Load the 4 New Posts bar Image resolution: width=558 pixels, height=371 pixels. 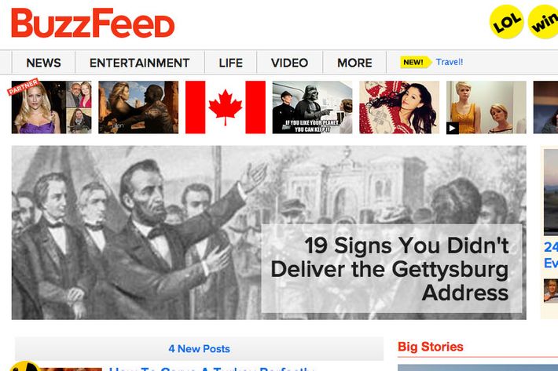[200, 348]
